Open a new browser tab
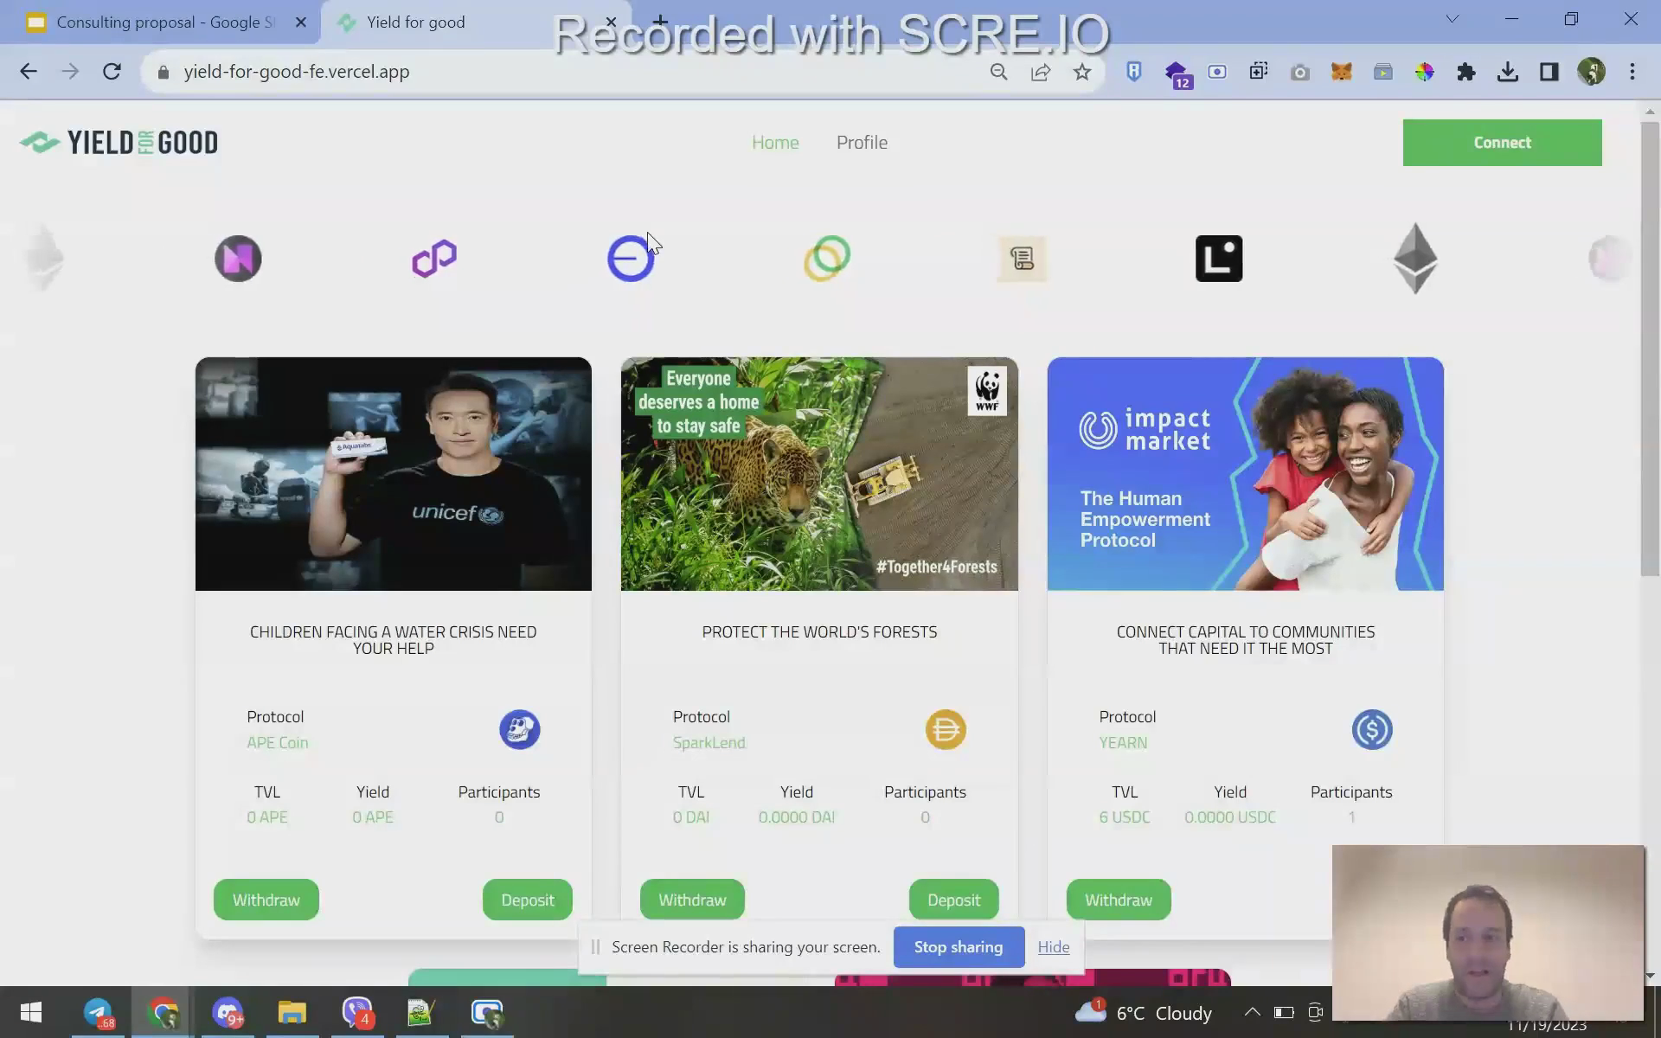Screen dimensions: 1661x1038 [x=659, y=22]
